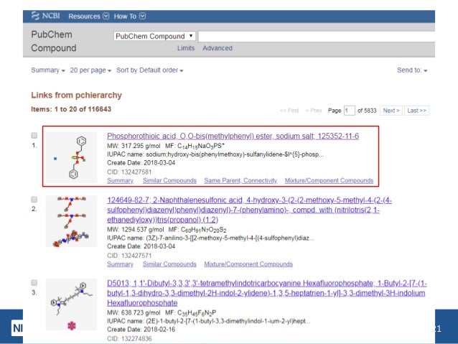This screenshot has height=344, width=458.
Task: Open the D5013 Hexafluorophosphate compound title link
Action: tap(266, 293)
